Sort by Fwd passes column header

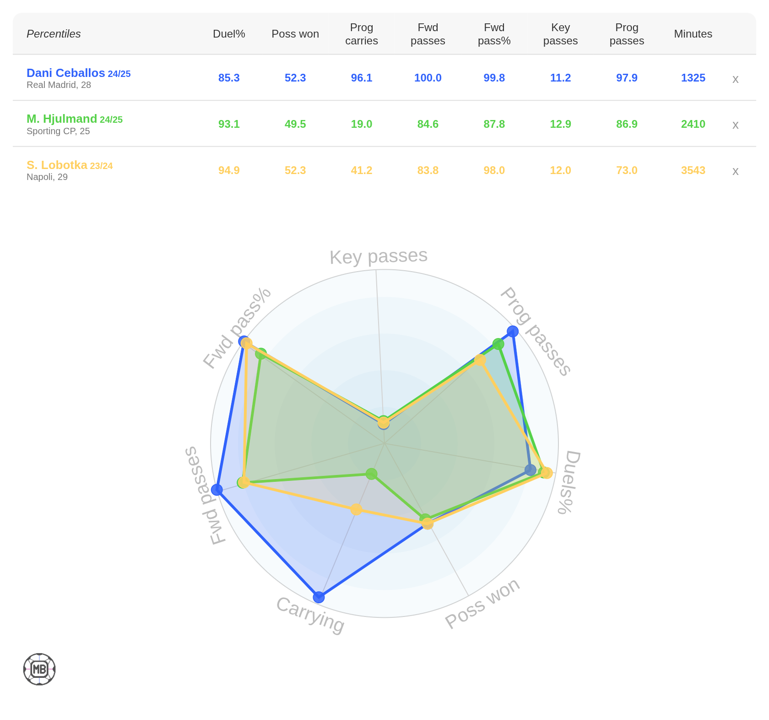(428, 34)
